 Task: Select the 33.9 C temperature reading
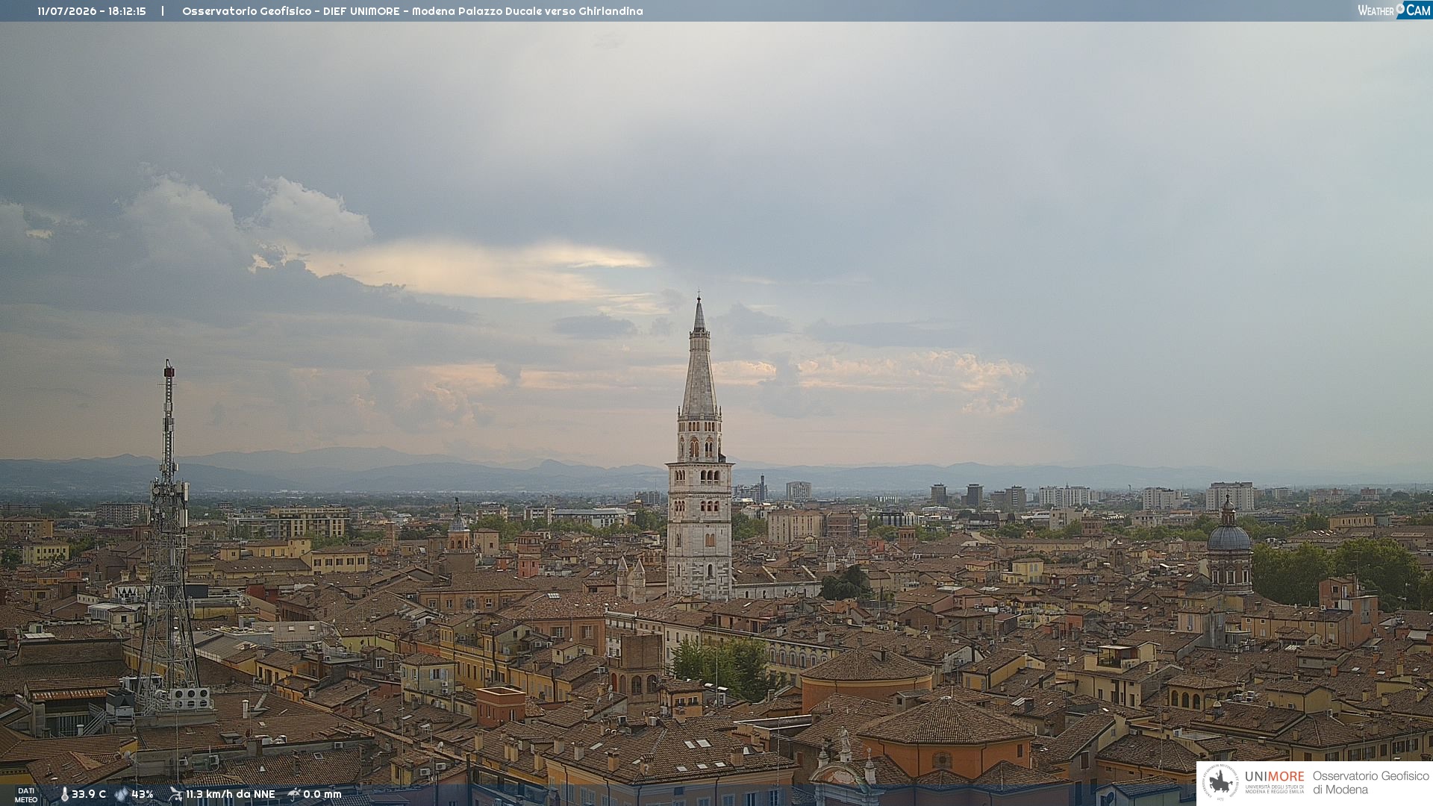pyautogui.click(x=89, y=794)
